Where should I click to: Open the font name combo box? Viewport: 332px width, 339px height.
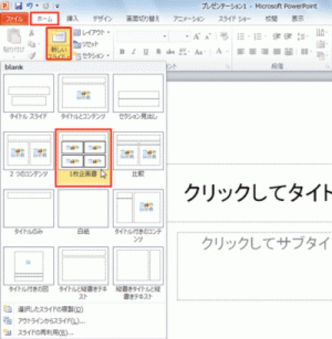tap(142, 36)
